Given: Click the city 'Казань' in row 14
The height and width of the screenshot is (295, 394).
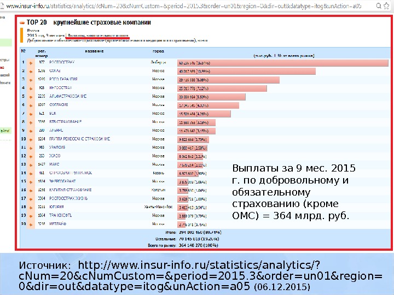Looking at the screenshot, I should pyautogui.click(x=159, y=173).
